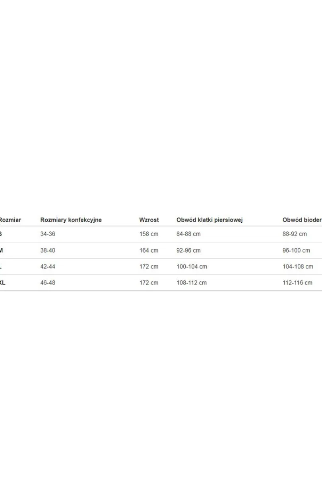Select the 88-92 cm hip value

click(295, 234)
